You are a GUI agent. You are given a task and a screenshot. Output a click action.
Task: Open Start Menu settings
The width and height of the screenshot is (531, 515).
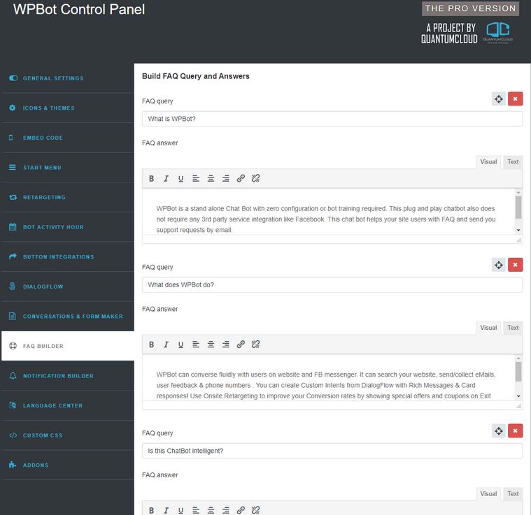(x=68, y=168)
